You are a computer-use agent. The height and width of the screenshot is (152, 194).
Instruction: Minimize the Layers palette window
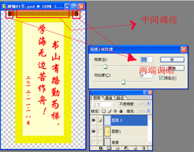(x=145, y=93)
